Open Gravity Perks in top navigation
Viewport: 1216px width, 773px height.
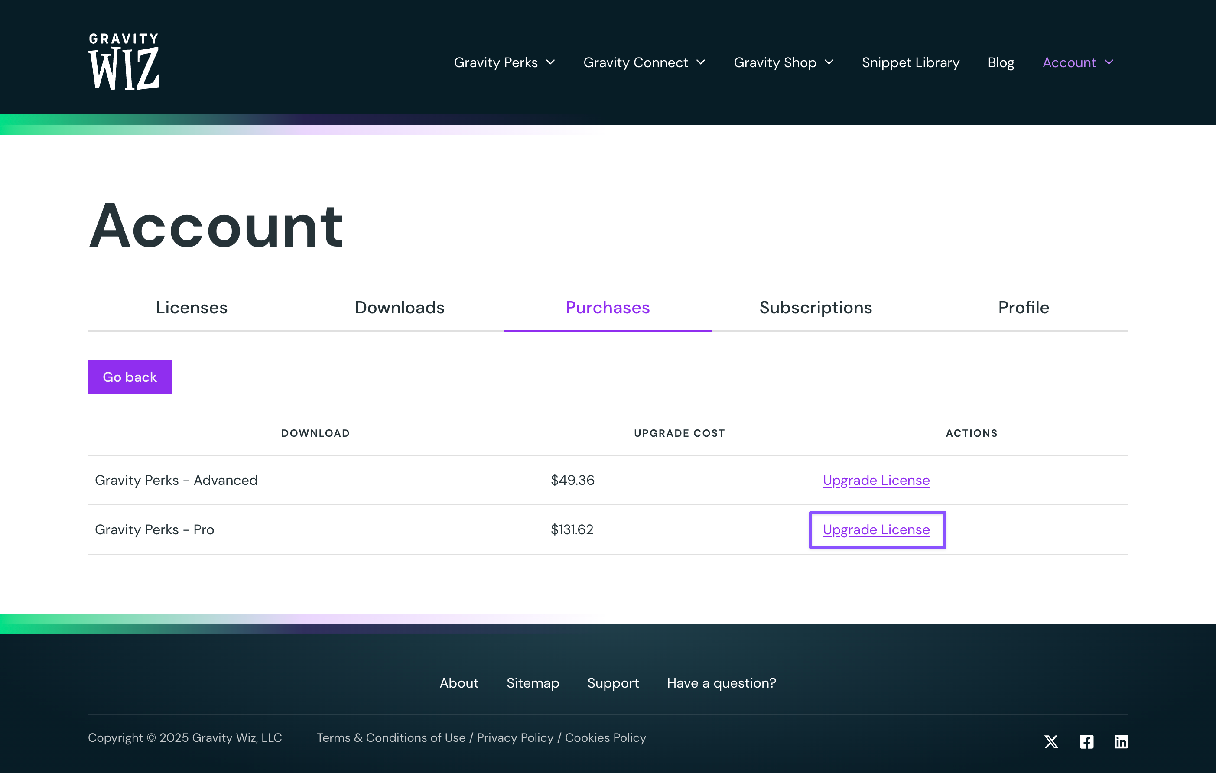pyautogui.click(x=495, y=62)
